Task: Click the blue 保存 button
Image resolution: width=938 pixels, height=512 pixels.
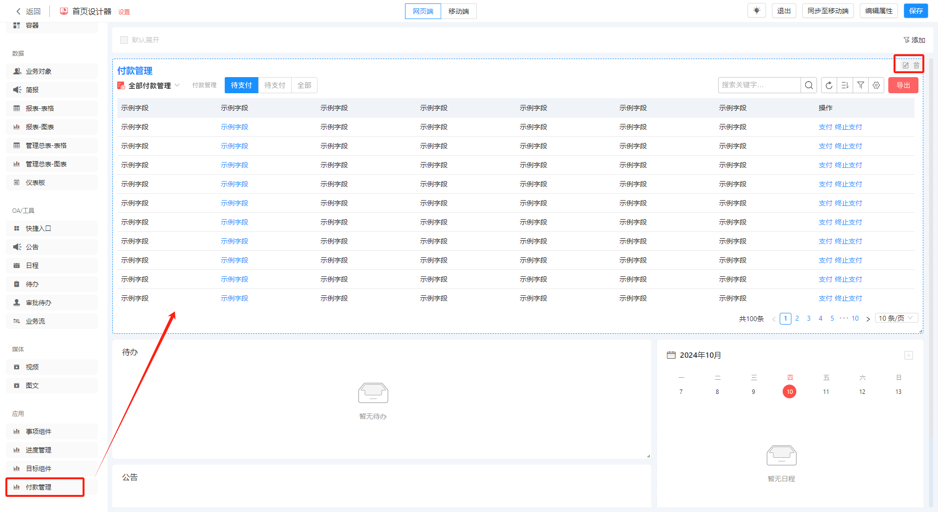Action: (x=916, y=11)
